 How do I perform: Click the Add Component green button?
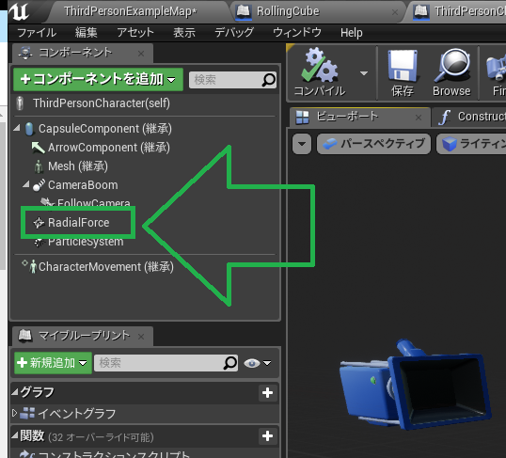tap(98, 79)
